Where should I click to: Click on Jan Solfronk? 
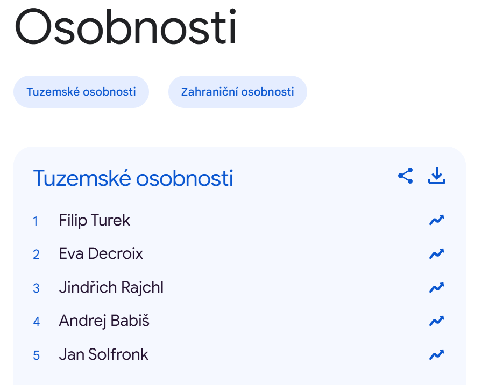103,354
